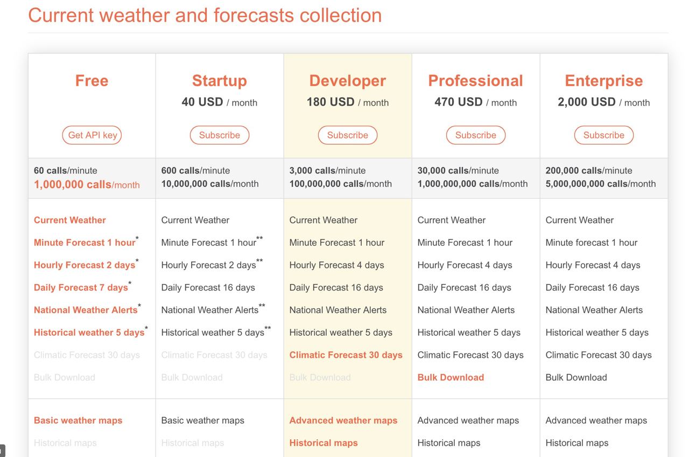Open Hourly Forecast 2 days Free link
This screenshot has width=689, height=457.
(x=85, y=265)
